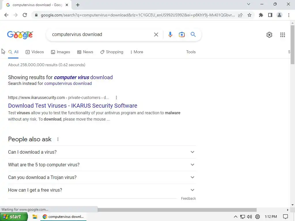Screen dimensions: 295x221
Task: Expand Can I download a virus
Action: point(102,152)
